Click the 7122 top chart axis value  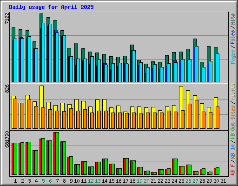pyautogui.click(x=7, y=18)
